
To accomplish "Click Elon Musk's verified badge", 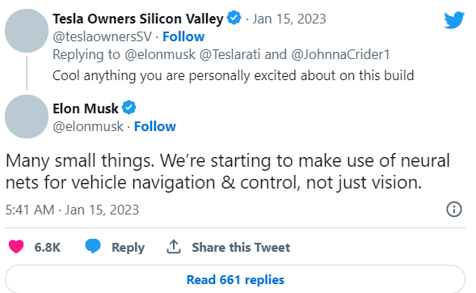I will click(x=129, y=108).
